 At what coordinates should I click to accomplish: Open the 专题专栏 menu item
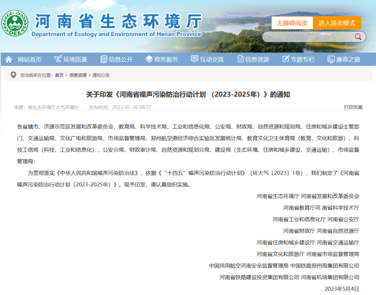[x=303, y=59]
